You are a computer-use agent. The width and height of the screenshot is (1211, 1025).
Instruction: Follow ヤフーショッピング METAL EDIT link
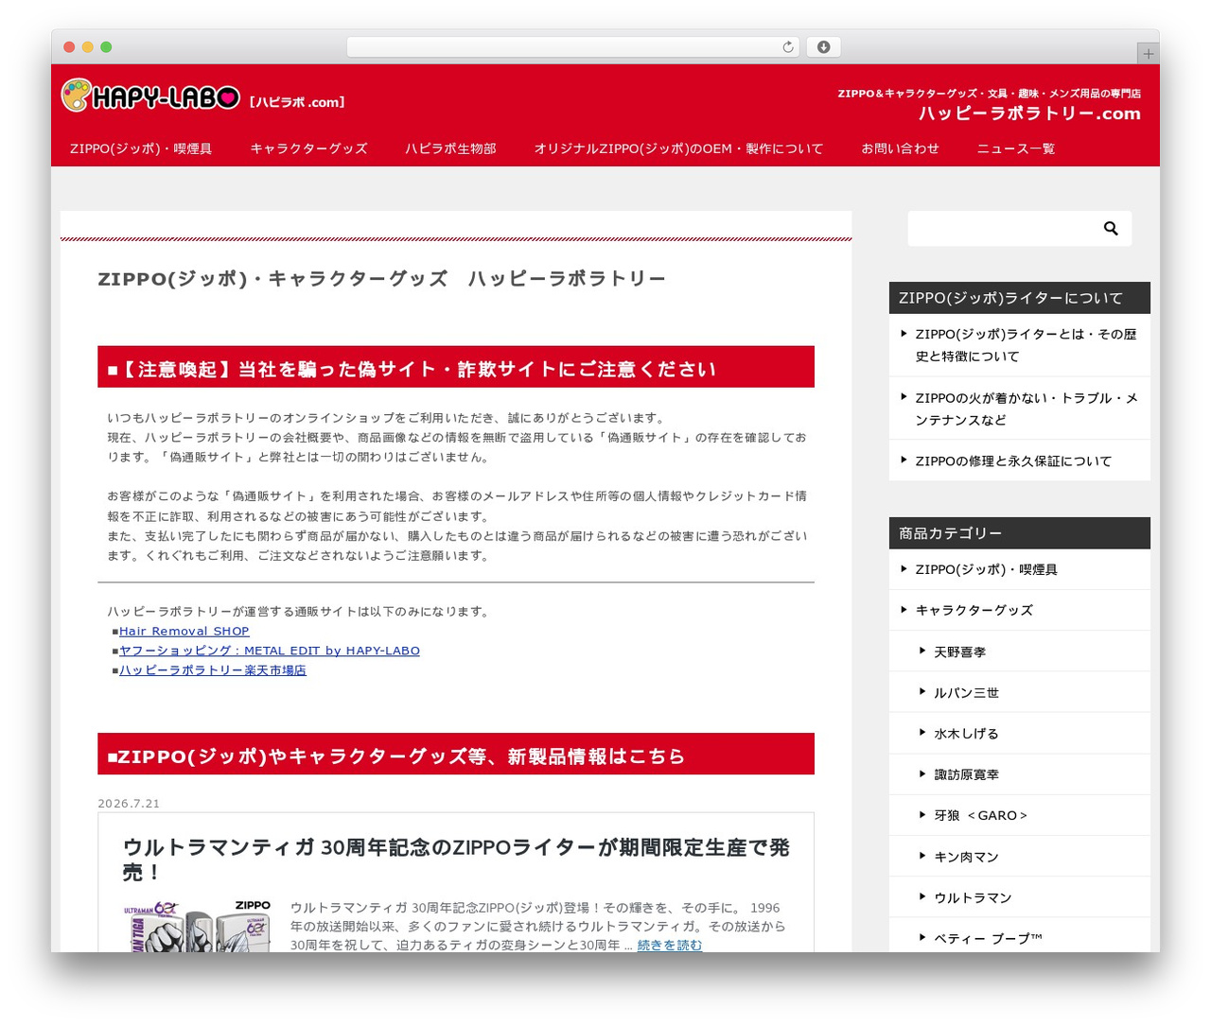[x=270, y=651]
